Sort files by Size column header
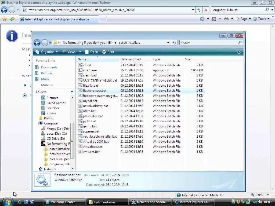Image resolution: width=275 pixels, height=206 pixels. click(x=194, y=59)
